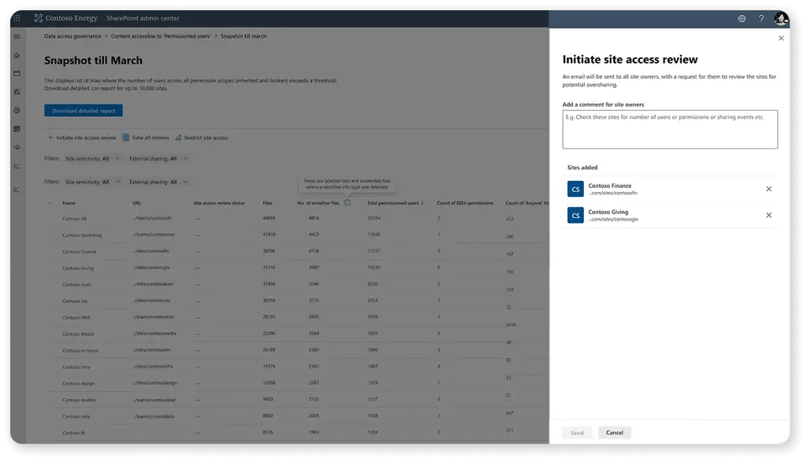807x461 pixels.
Task: Click the ../sites/contosomedia URL cell
Action: click(154, 334)
